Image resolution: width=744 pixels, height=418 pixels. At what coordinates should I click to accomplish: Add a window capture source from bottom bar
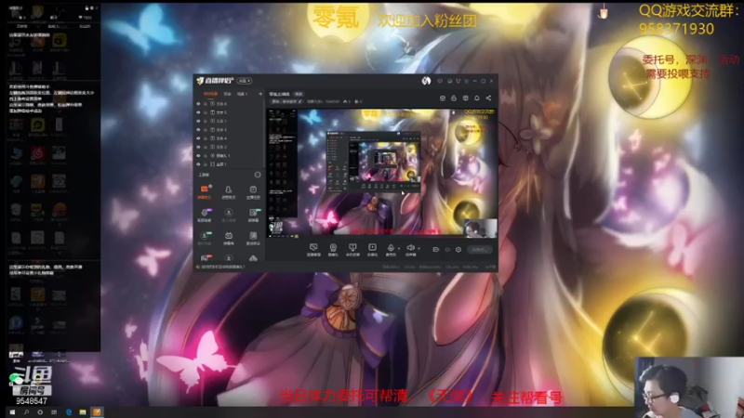point(313,250)
